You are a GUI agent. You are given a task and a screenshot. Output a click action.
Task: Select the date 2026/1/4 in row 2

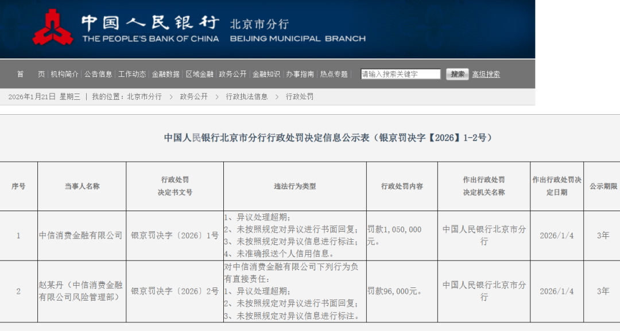click(x=557, y=291)
